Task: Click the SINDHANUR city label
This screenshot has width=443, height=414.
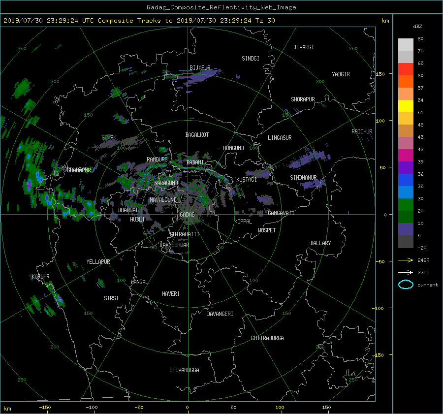Action: [303, 178]
